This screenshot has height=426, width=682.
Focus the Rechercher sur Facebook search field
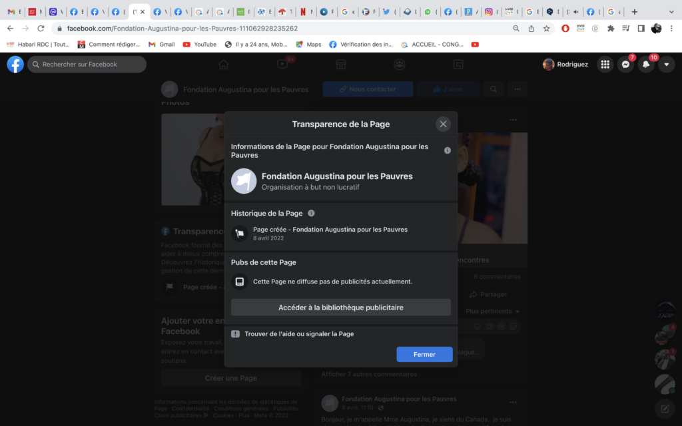[87, 65]
